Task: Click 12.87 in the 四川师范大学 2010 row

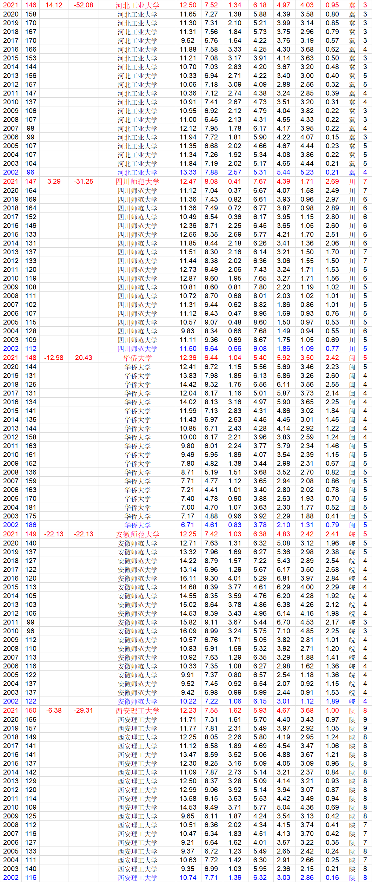Action: [188, 279]
